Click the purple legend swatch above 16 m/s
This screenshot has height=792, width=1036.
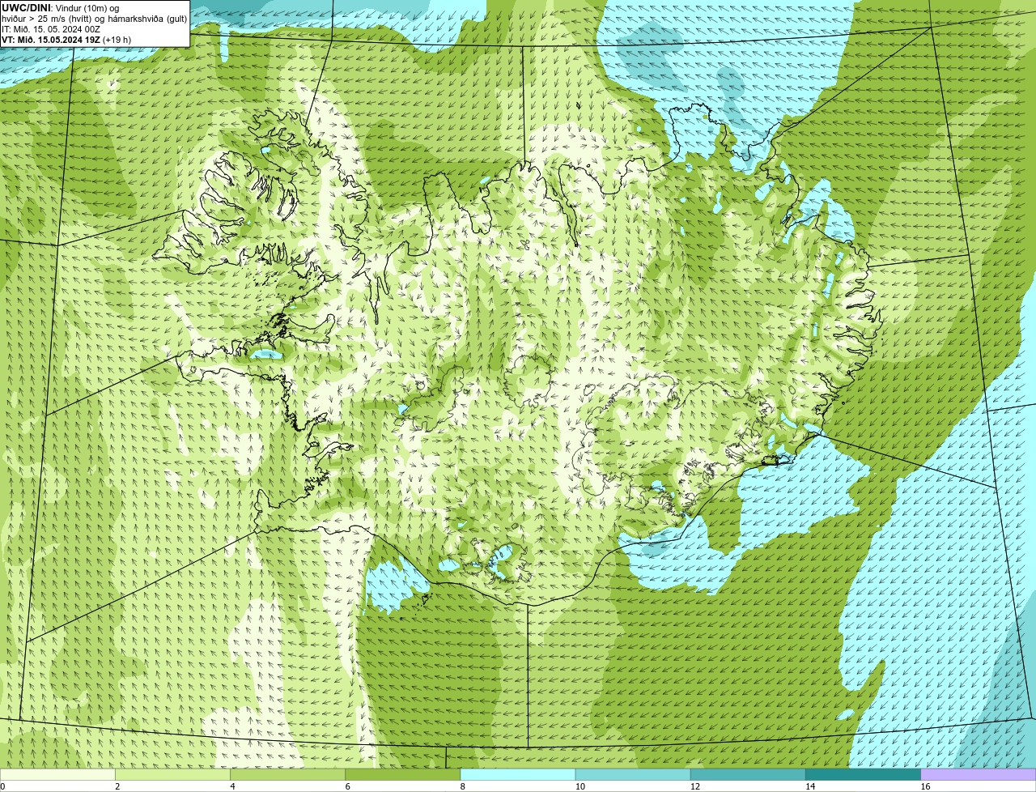(979, 774)
